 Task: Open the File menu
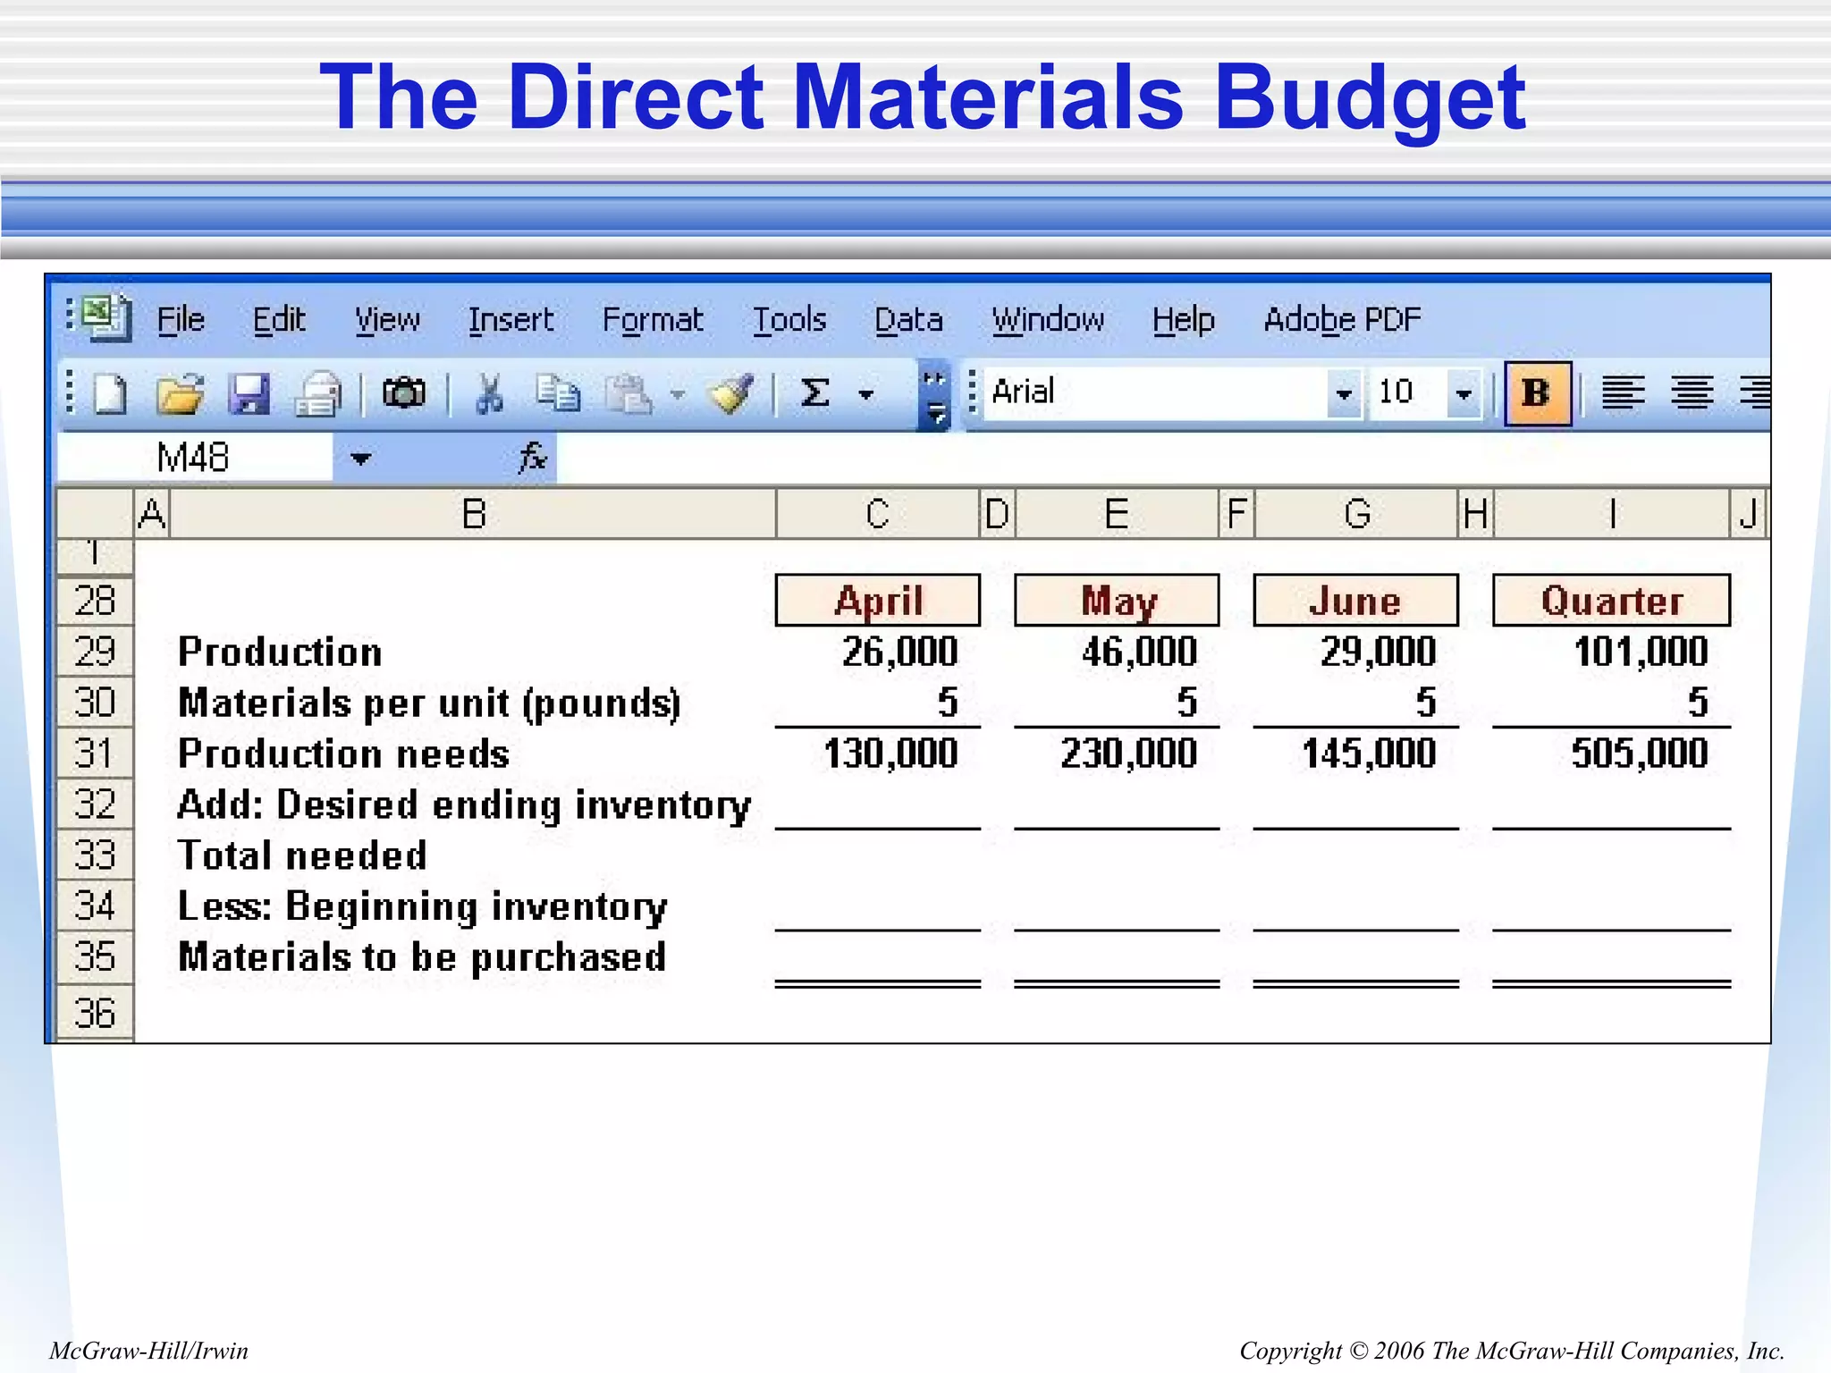[x=181, y=319]
